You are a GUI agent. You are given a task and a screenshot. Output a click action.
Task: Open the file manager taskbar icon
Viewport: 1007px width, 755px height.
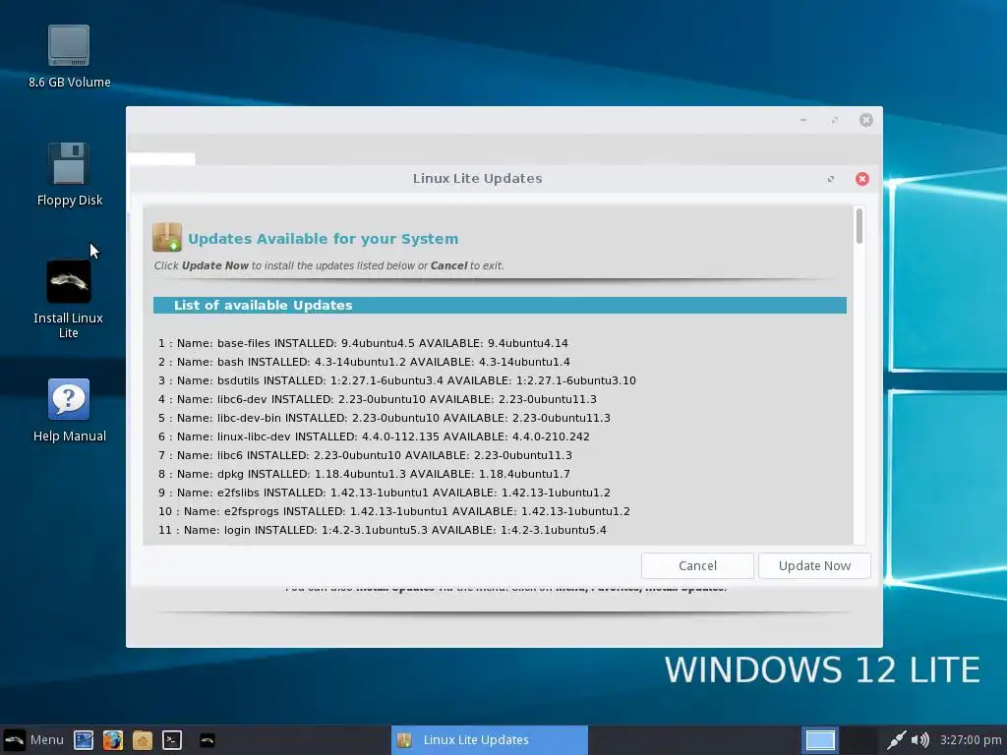click(143, 739)
